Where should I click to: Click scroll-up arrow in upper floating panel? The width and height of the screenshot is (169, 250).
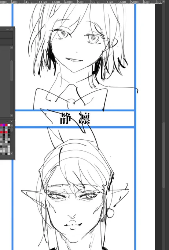tap(11, 47)
